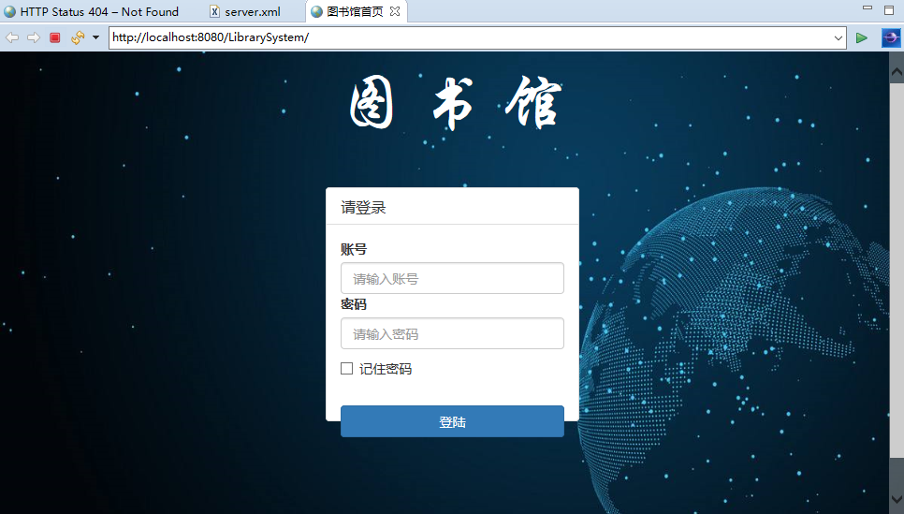This screenshot has width=904, height=514.
Task: Close the 图书馆首页 tab
Action: click(395, 11)
